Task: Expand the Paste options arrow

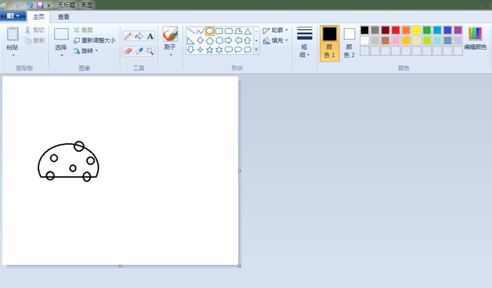Action: [13, 56]
